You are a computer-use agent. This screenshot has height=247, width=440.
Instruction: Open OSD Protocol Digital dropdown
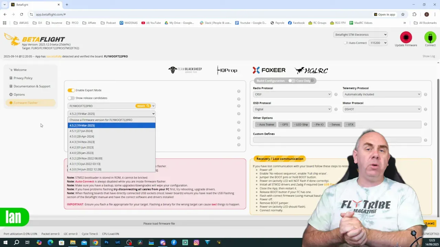[292, 109]
